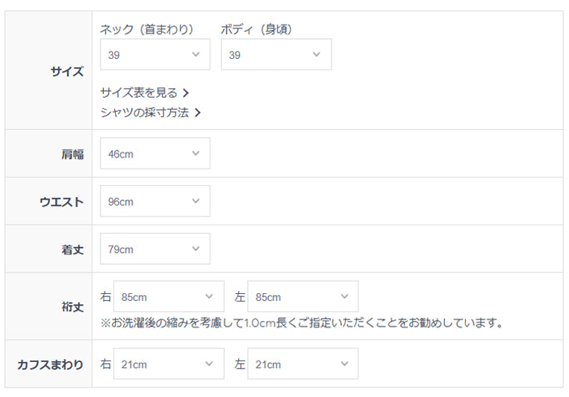Viewport: 569px width, 397px height.
Task: Open the left 裄丈 85cm dropdown
Action: (302, 297)
